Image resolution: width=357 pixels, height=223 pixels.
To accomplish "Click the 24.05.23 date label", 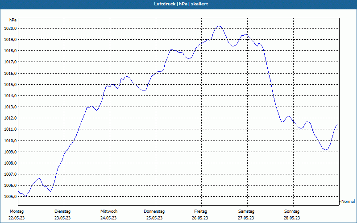I will pos(108,218).
